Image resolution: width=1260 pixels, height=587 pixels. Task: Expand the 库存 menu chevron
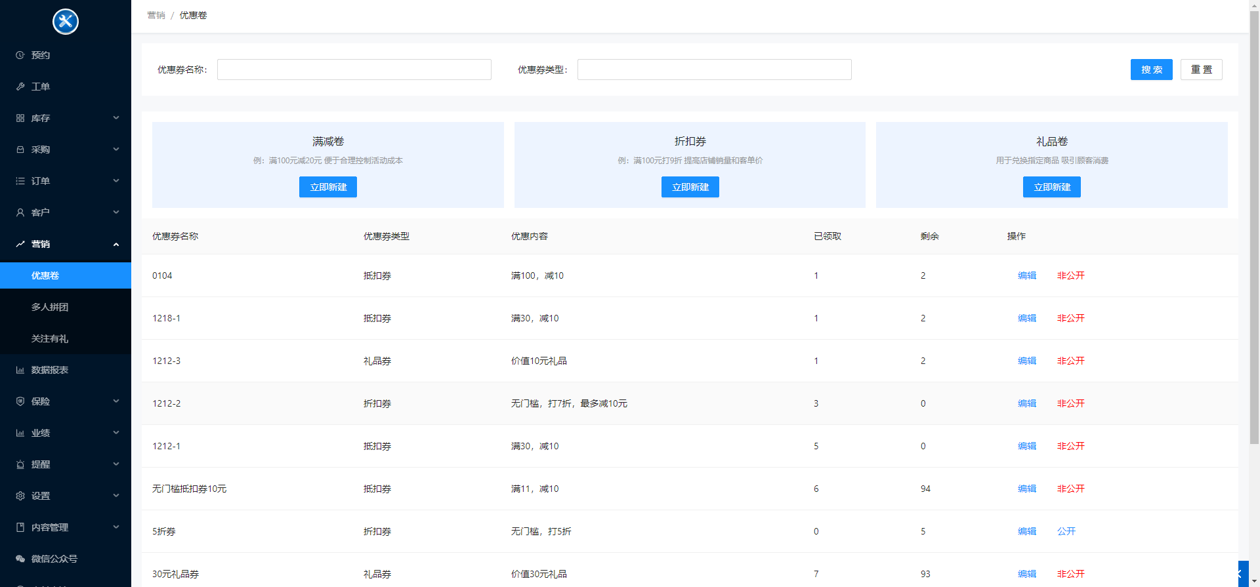click(116, 118)
